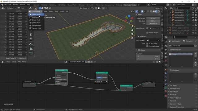The height and width of the screenshot is (111, 198).
Task: Click the Object button on Point Instance node
Action: click(x=99, y=77)
